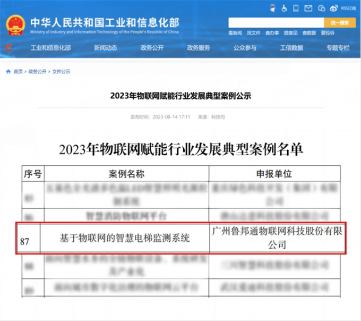Click the heading 2023年物联网赋能行业发展典型案例名单
This screenshot has width=361, height=321.
pos(181,149)
